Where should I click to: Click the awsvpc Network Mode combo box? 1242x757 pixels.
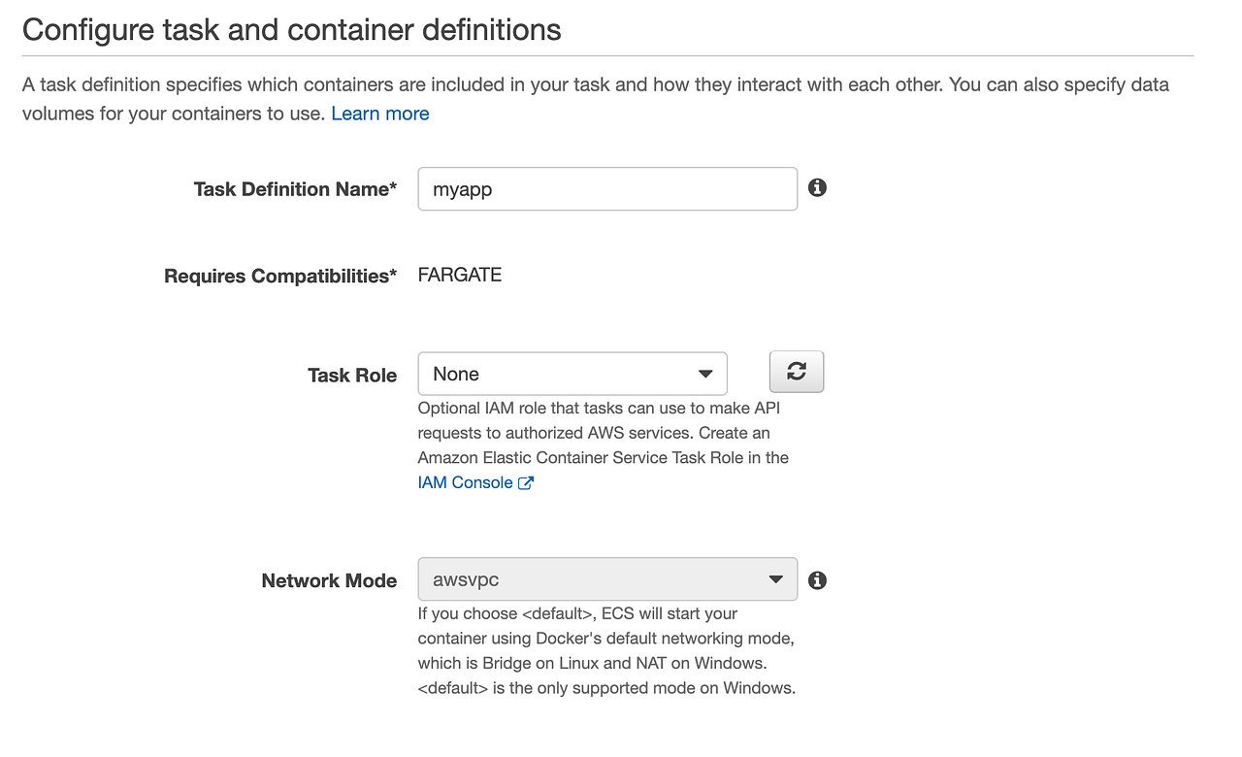pos(607,578)
